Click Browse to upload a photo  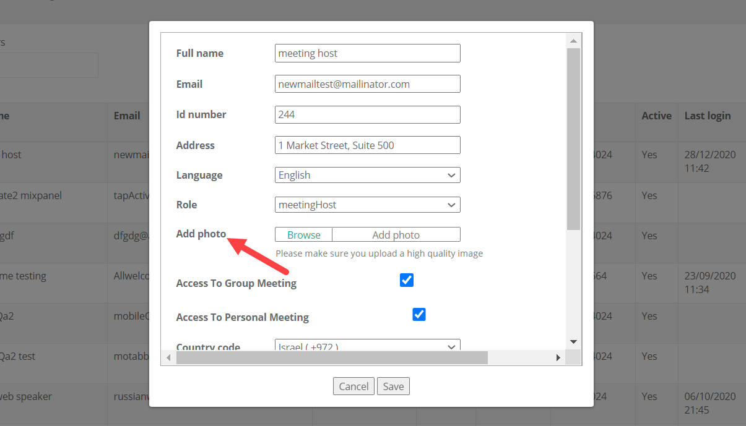click(304, 235)
